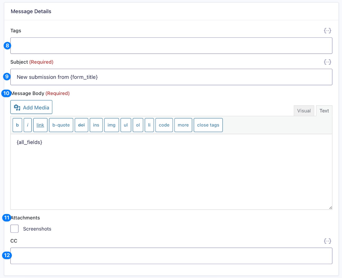Apply bold formatting with the b button
This screenshot has width=342, height=278.
click(17, 125)
